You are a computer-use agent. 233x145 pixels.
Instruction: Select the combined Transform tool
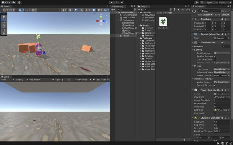4,34
